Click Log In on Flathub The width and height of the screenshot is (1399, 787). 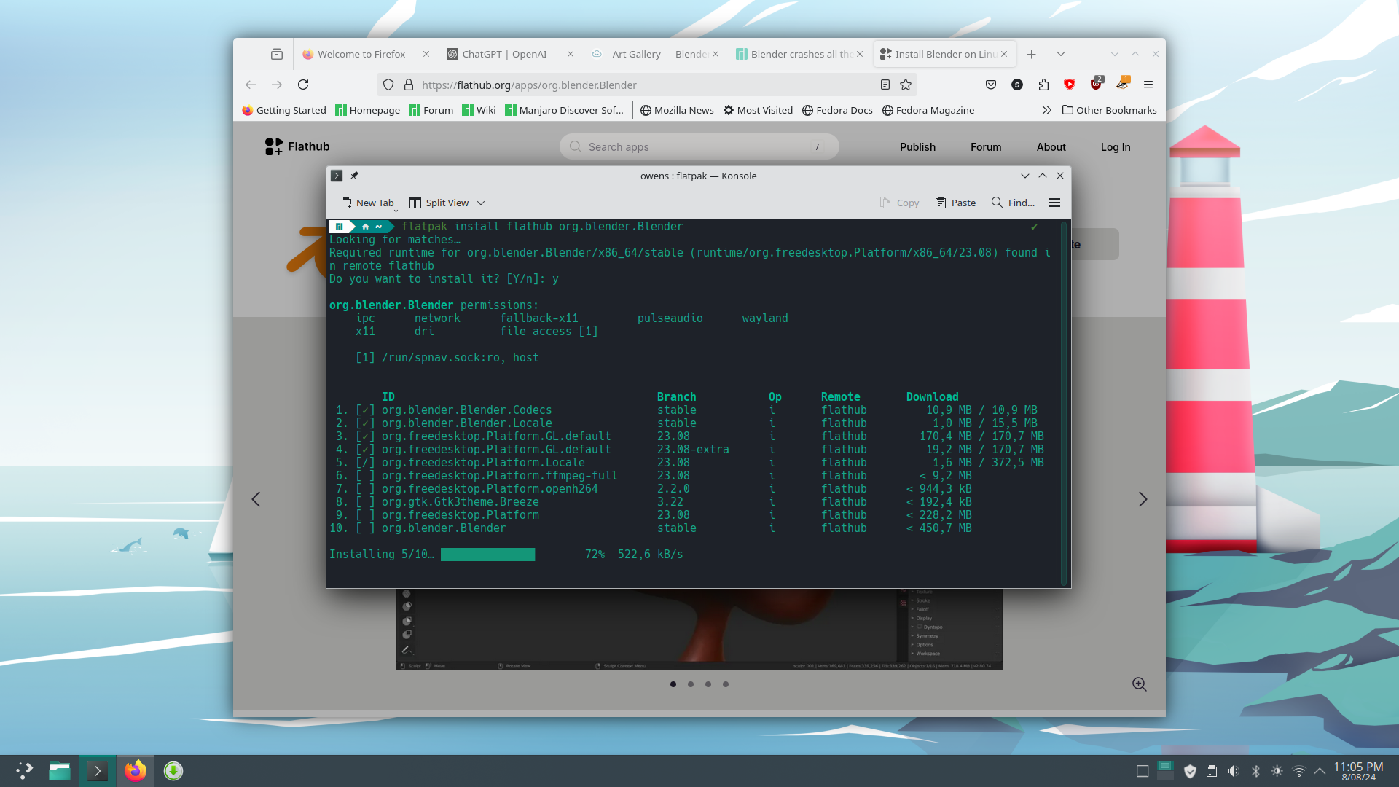pos(1116,147)
